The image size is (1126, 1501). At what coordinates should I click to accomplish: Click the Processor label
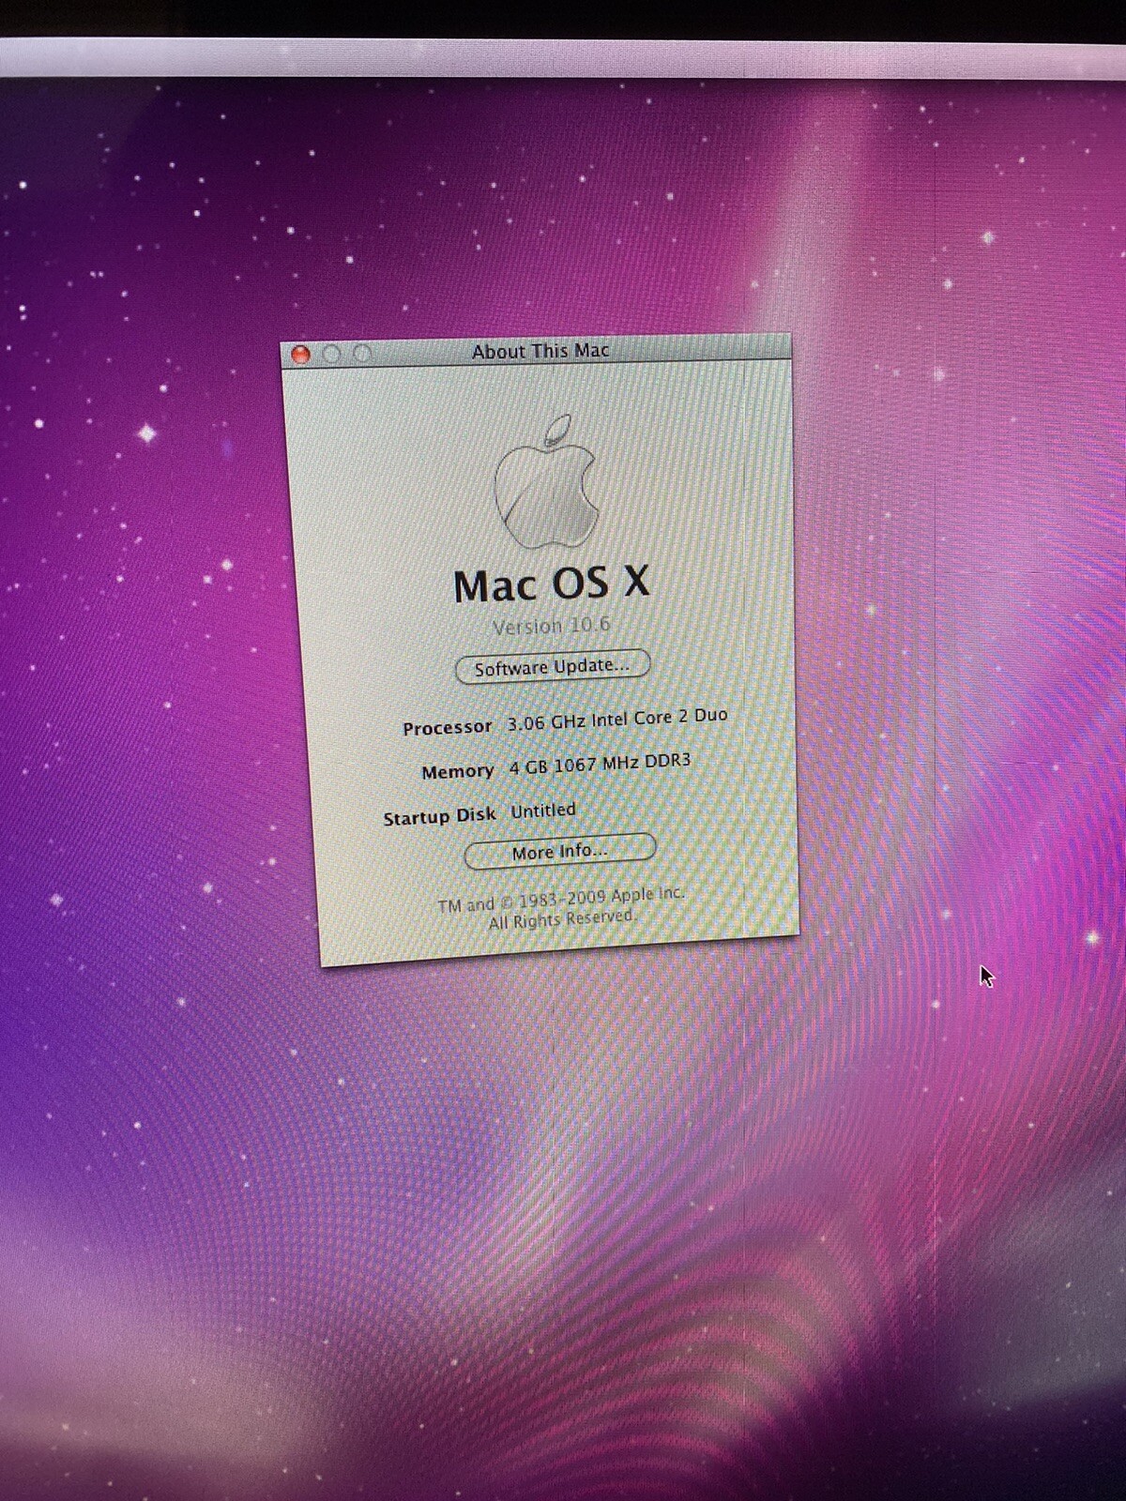point(448,727)
